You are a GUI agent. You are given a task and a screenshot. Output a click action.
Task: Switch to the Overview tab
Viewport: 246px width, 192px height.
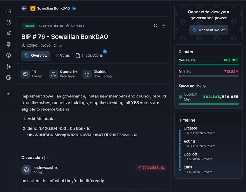coord(36,56)
